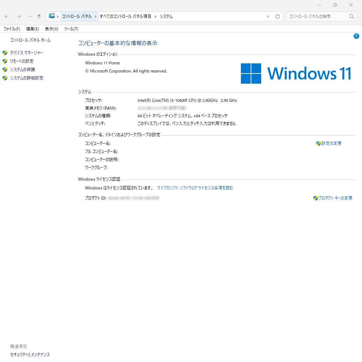Screen dimensions: 362x362
Task: Expand the breadcrumb chevron after システム
Action: [176, 16]
